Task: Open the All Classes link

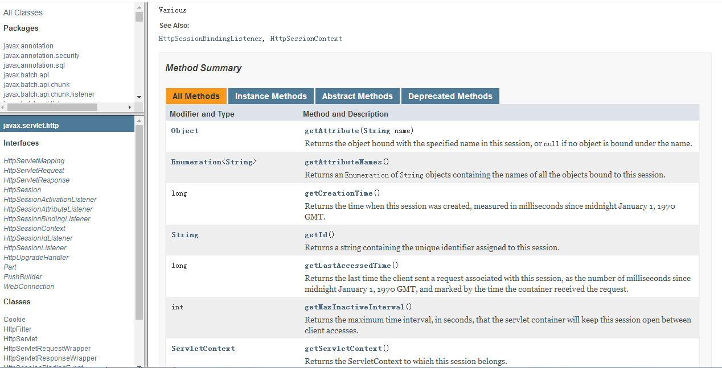Action: pos(23,13)
